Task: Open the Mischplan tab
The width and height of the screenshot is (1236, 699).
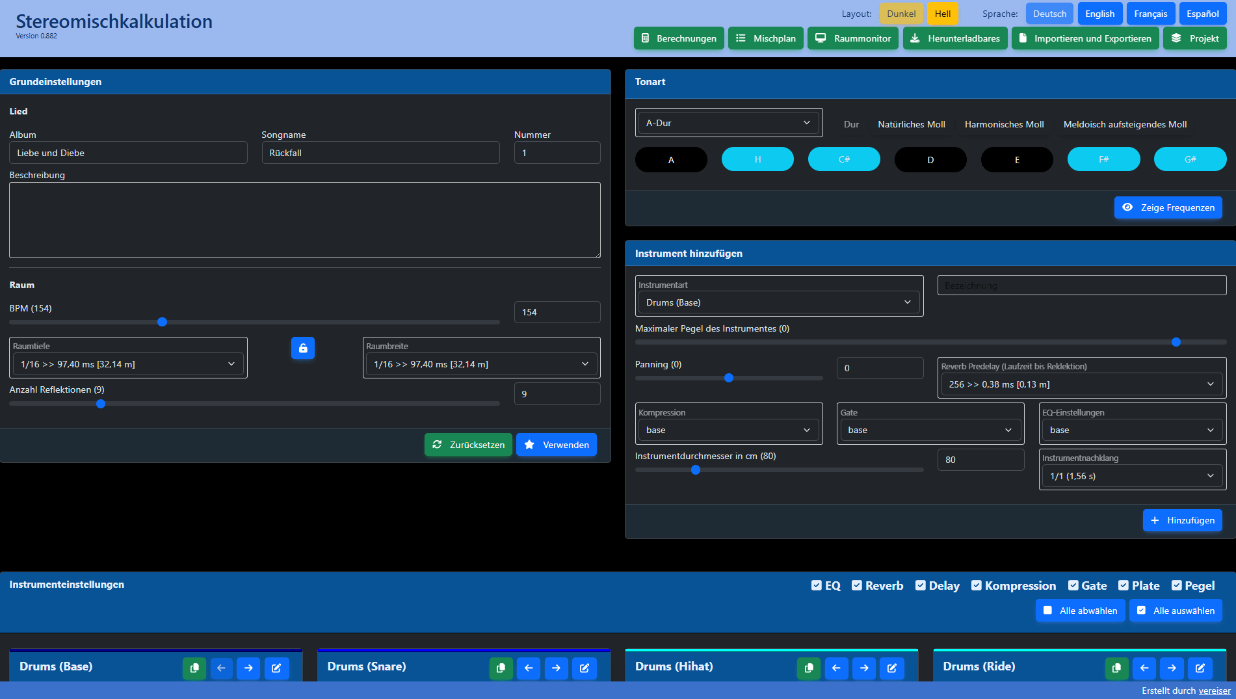Action: [x=766, y=38]
